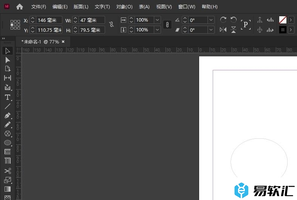Select the Type tool
The height and width of the screenshot is (200, 297).
[8, 97]
